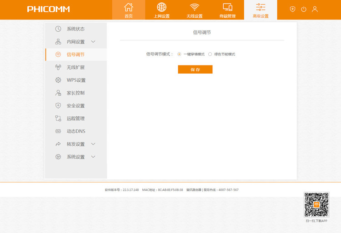341x233 pixels.
Task: Click the gear icon beside 系统设置
Action: 58,157
